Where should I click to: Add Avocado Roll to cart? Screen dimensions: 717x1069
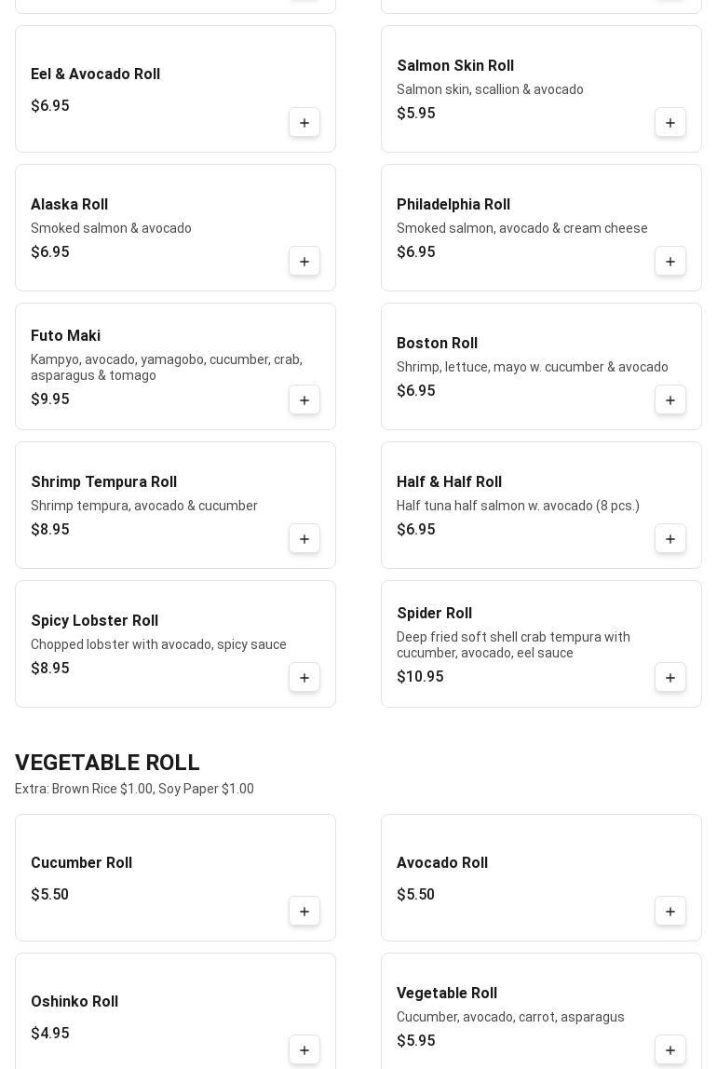[670, 912]
